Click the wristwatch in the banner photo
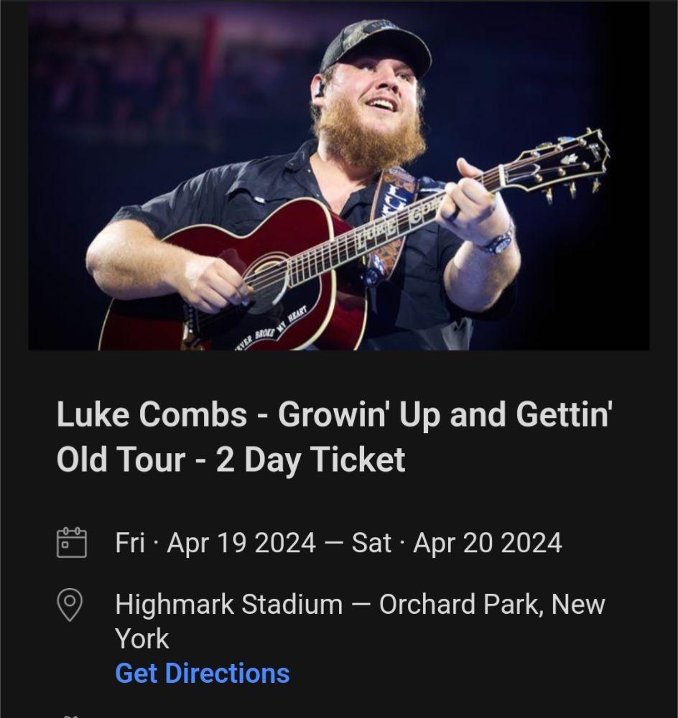Screen dimensions: 678x718 498,241
